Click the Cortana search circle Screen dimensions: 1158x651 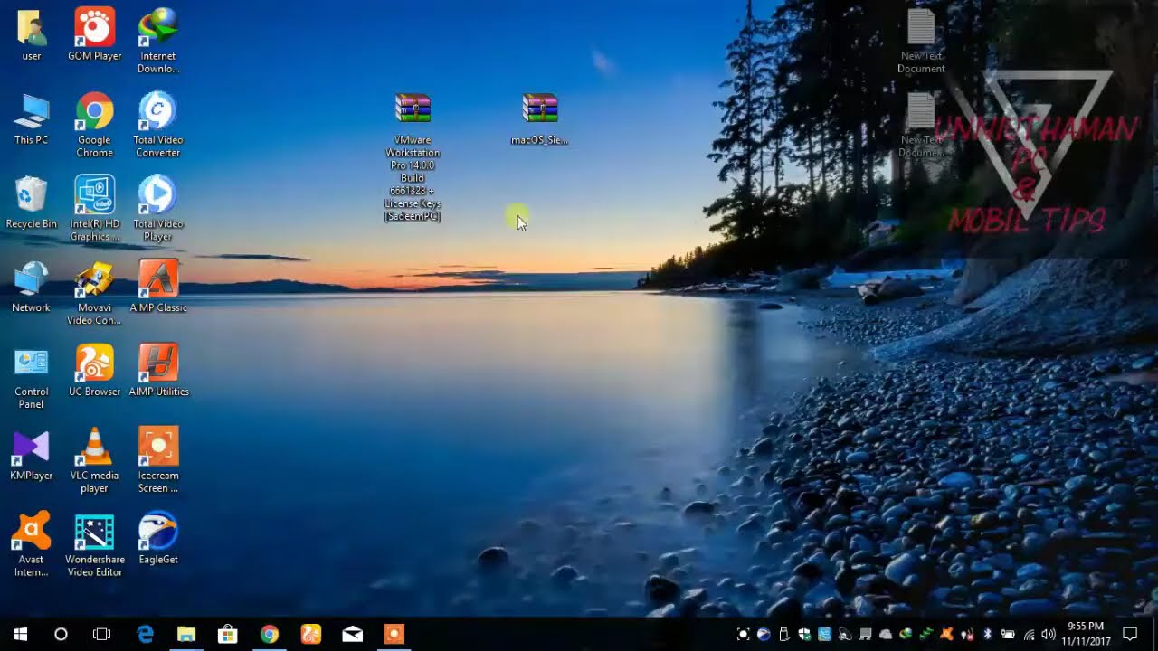(61, 634)
